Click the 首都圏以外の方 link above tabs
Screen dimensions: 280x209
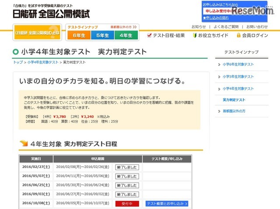pos(123,27)
